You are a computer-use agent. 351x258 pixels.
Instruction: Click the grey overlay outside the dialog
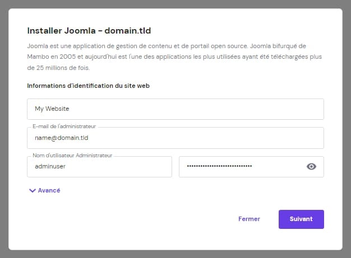click(4, 129)
